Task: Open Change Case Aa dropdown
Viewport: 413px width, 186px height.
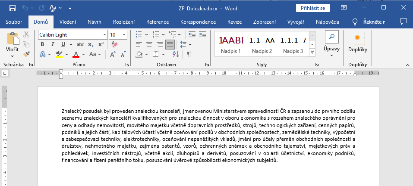Action: coord(95,54)
